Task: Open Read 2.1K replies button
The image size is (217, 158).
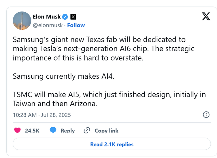Action: point(112,144)
